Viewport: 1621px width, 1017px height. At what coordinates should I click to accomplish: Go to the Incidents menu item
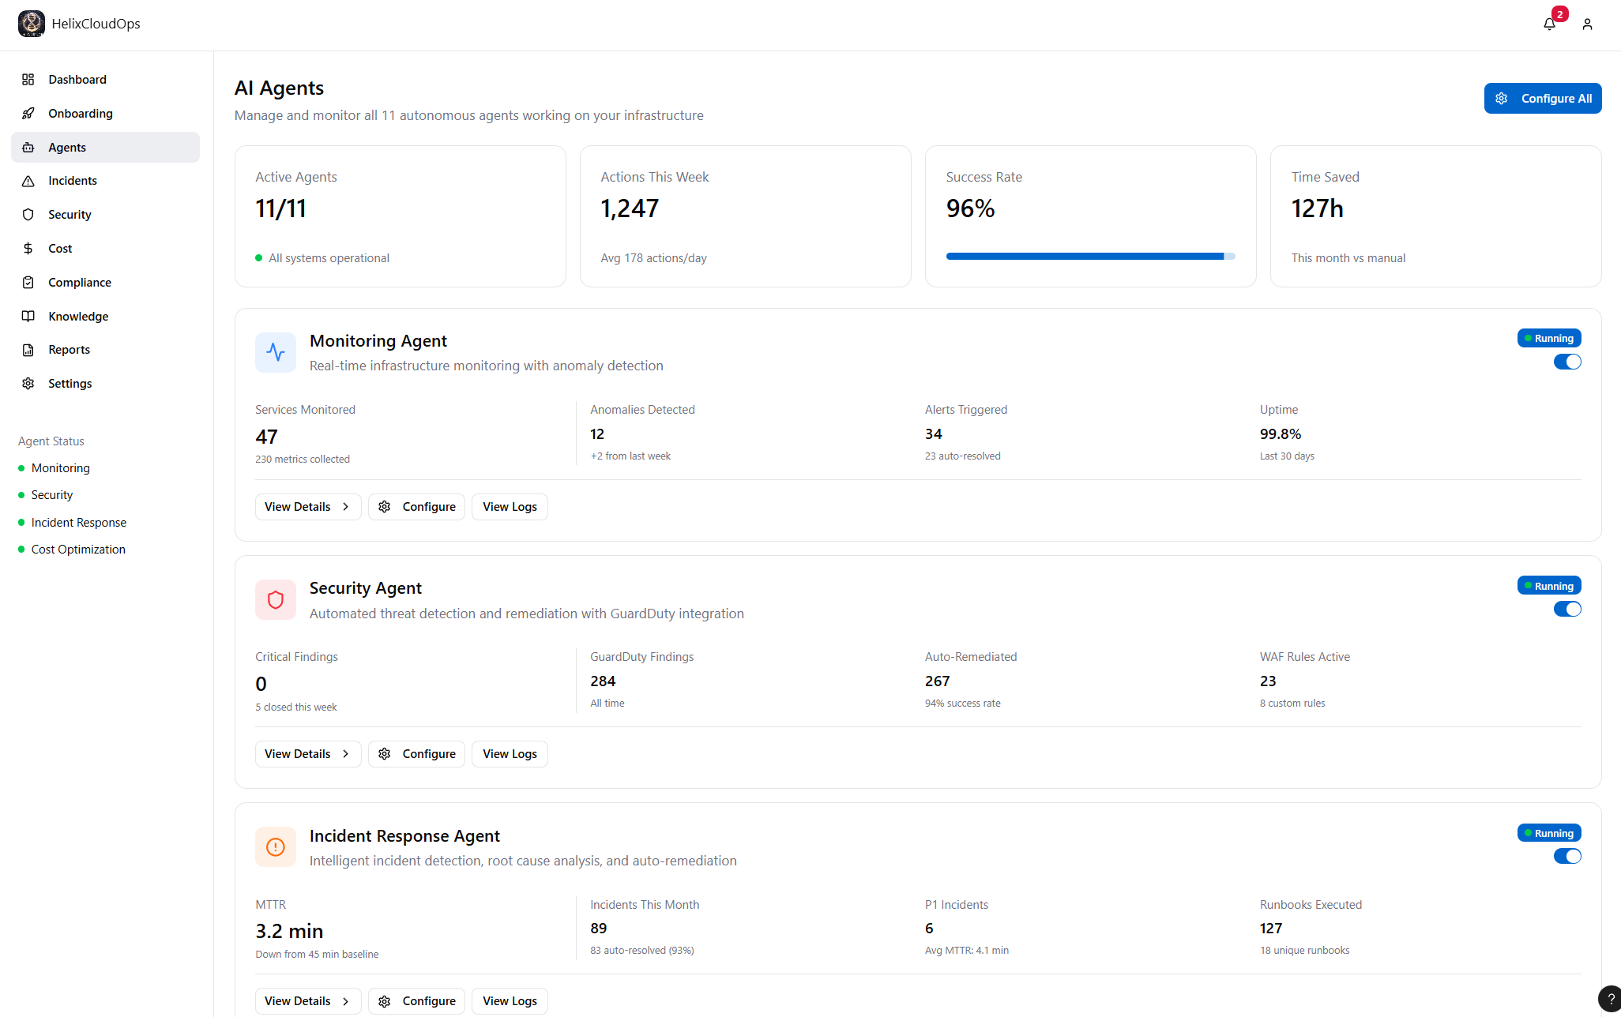73,181
